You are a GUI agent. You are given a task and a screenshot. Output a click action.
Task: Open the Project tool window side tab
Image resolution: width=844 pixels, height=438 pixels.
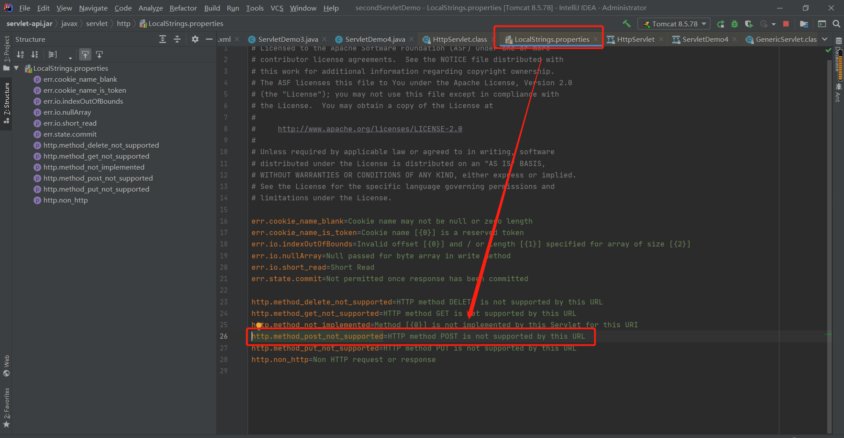[x=6, y=53]
